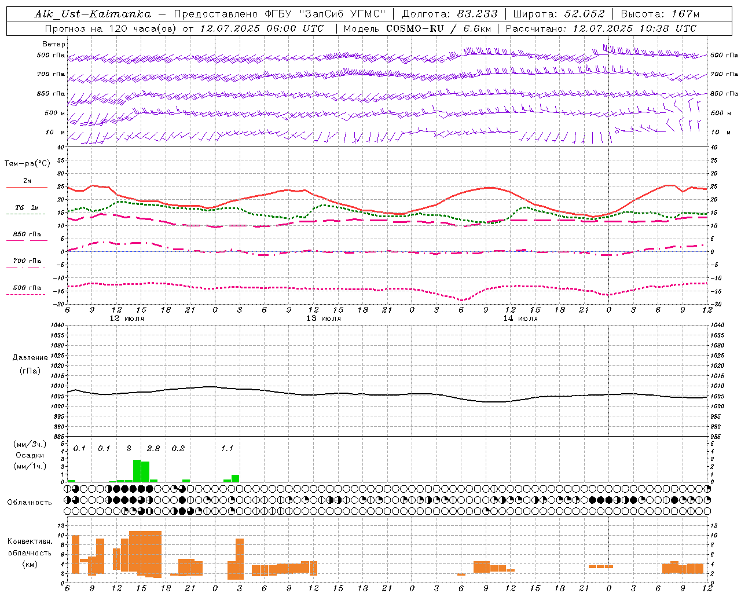Select the Тем-ра(°C) axis title
The width and height of the screenshot is (741, 593).
point(27,164)
